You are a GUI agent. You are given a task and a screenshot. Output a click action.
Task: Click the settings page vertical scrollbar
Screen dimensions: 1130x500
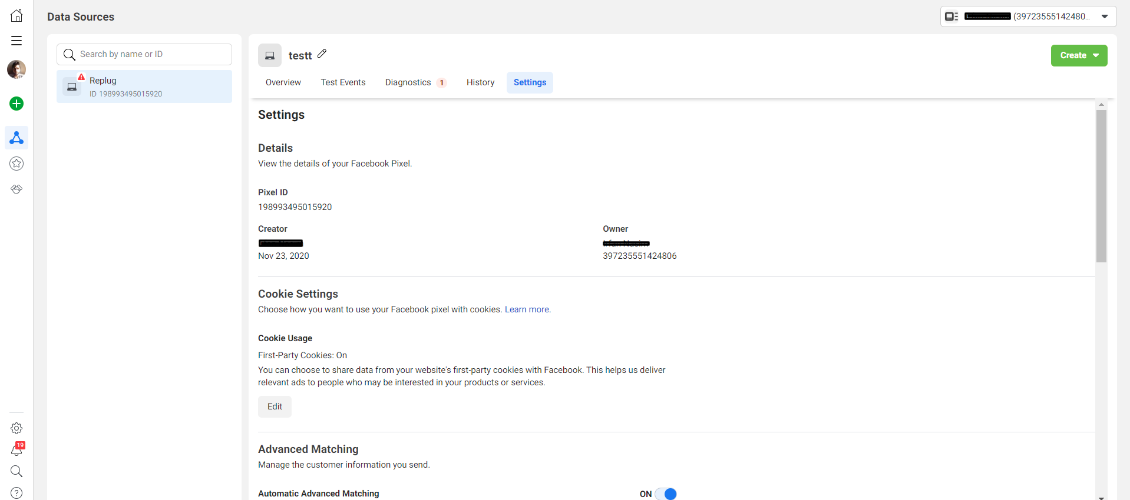(x=1101, y=185)
